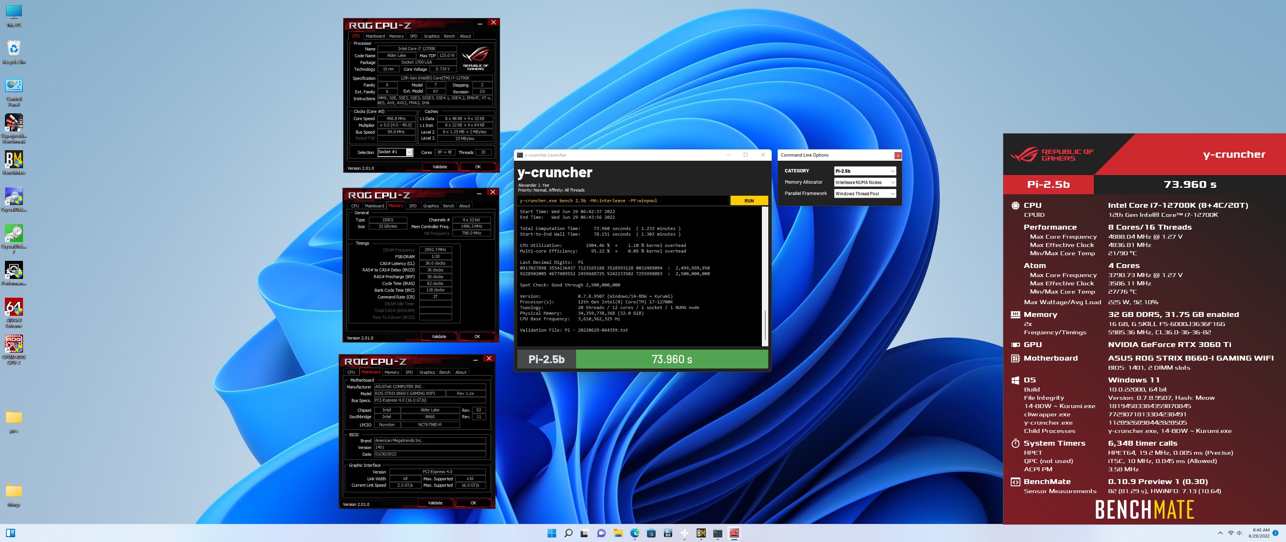Screen dimensions: 1286x542
Task: Open the things folder on desktop
Action: pyautogui.click(x=14, y=495)
